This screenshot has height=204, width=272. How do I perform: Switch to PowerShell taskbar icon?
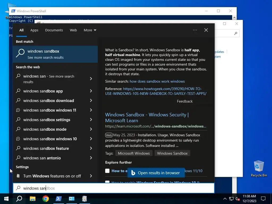tap(58, 199)
